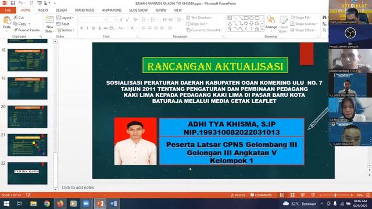Start Slide Show from status bar icon
Image resolution: width=372 pixels, height=209 pixels.
coord(313,195)
